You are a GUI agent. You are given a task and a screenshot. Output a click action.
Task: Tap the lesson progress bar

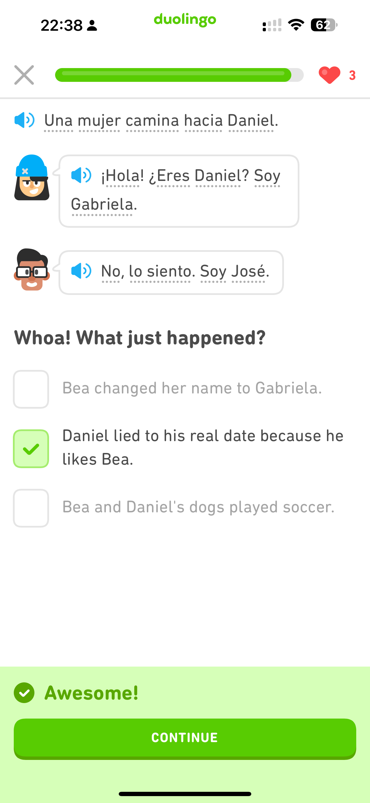coord(179,75)
